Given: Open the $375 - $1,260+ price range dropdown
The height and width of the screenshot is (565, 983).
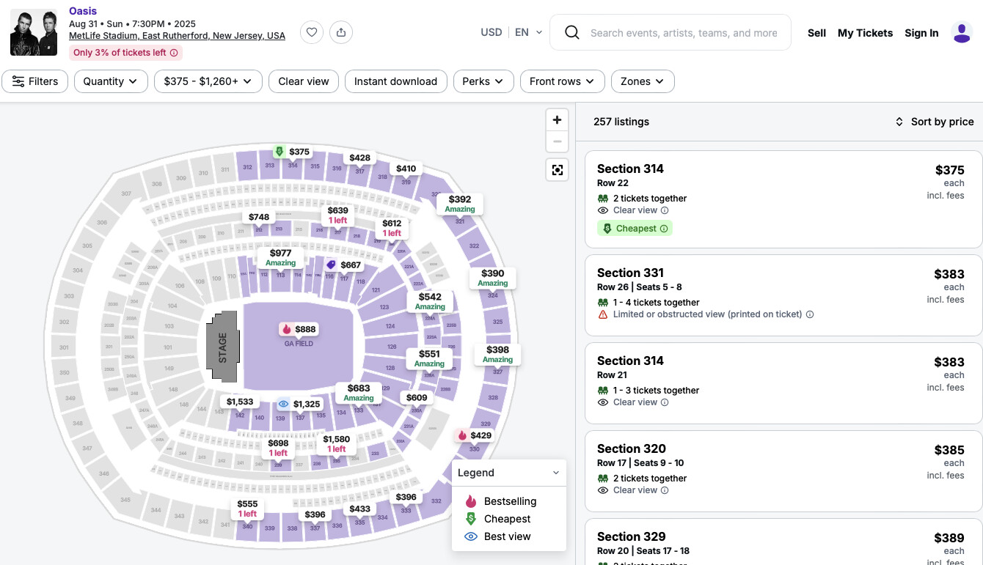Looking at the screenshot, I should click(208, 81).
